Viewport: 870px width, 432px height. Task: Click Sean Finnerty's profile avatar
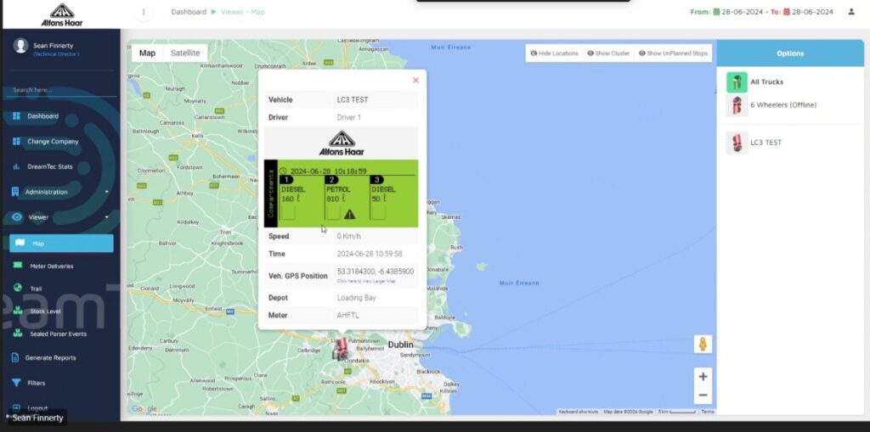click(21, 46)
